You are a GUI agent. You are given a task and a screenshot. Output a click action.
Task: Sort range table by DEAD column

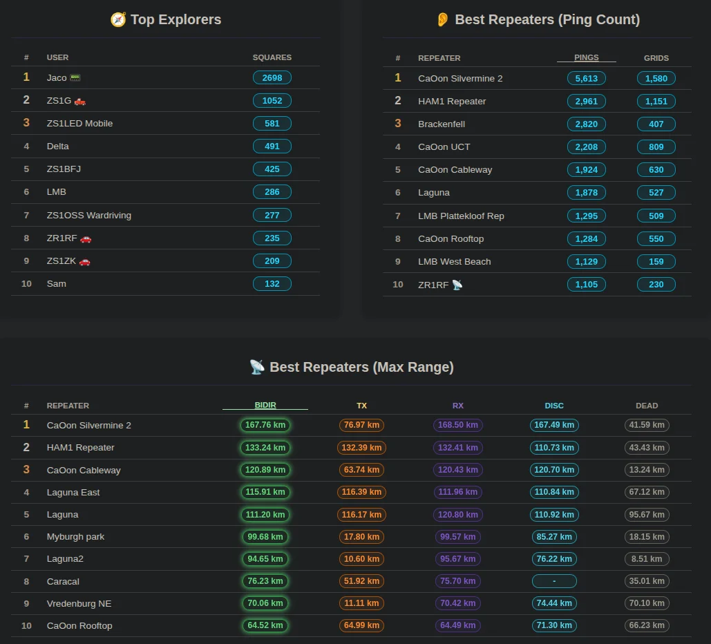coord(647,406)
